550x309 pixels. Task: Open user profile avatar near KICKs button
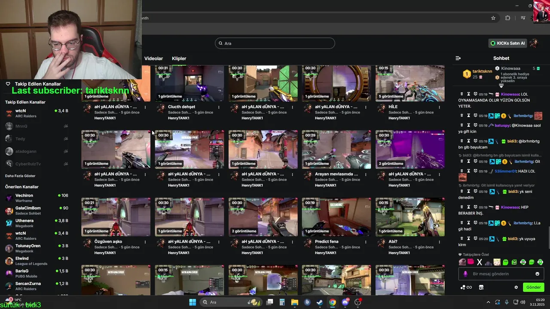pos(534,43)
